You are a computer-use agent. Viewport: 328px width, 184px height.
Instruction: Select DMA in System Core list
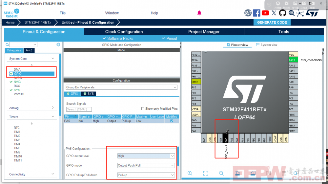[x=17, y=69]
